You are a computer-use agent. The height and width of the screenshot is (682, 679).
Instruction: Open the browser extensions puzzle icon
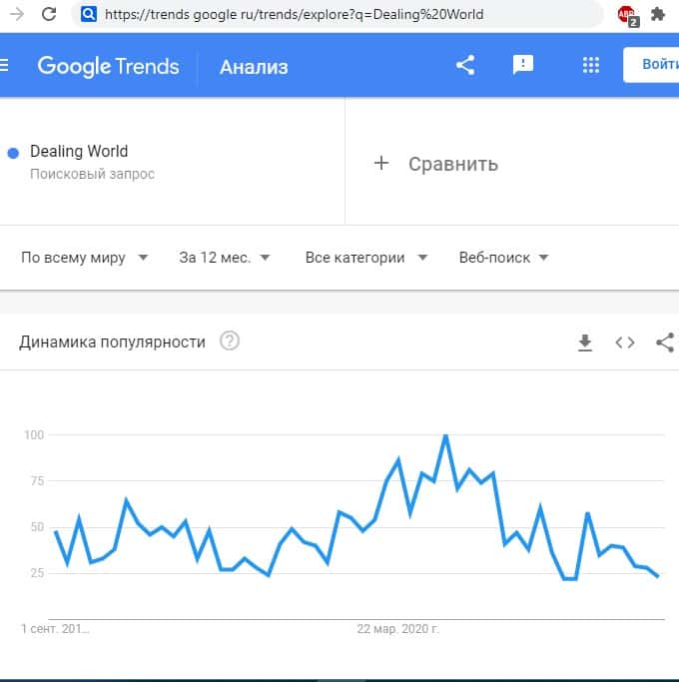658,15
